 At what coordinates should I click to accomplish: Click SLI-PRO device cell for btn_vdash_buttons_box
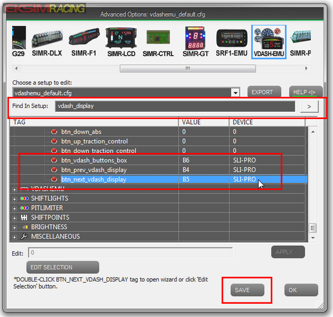point(267,160)
